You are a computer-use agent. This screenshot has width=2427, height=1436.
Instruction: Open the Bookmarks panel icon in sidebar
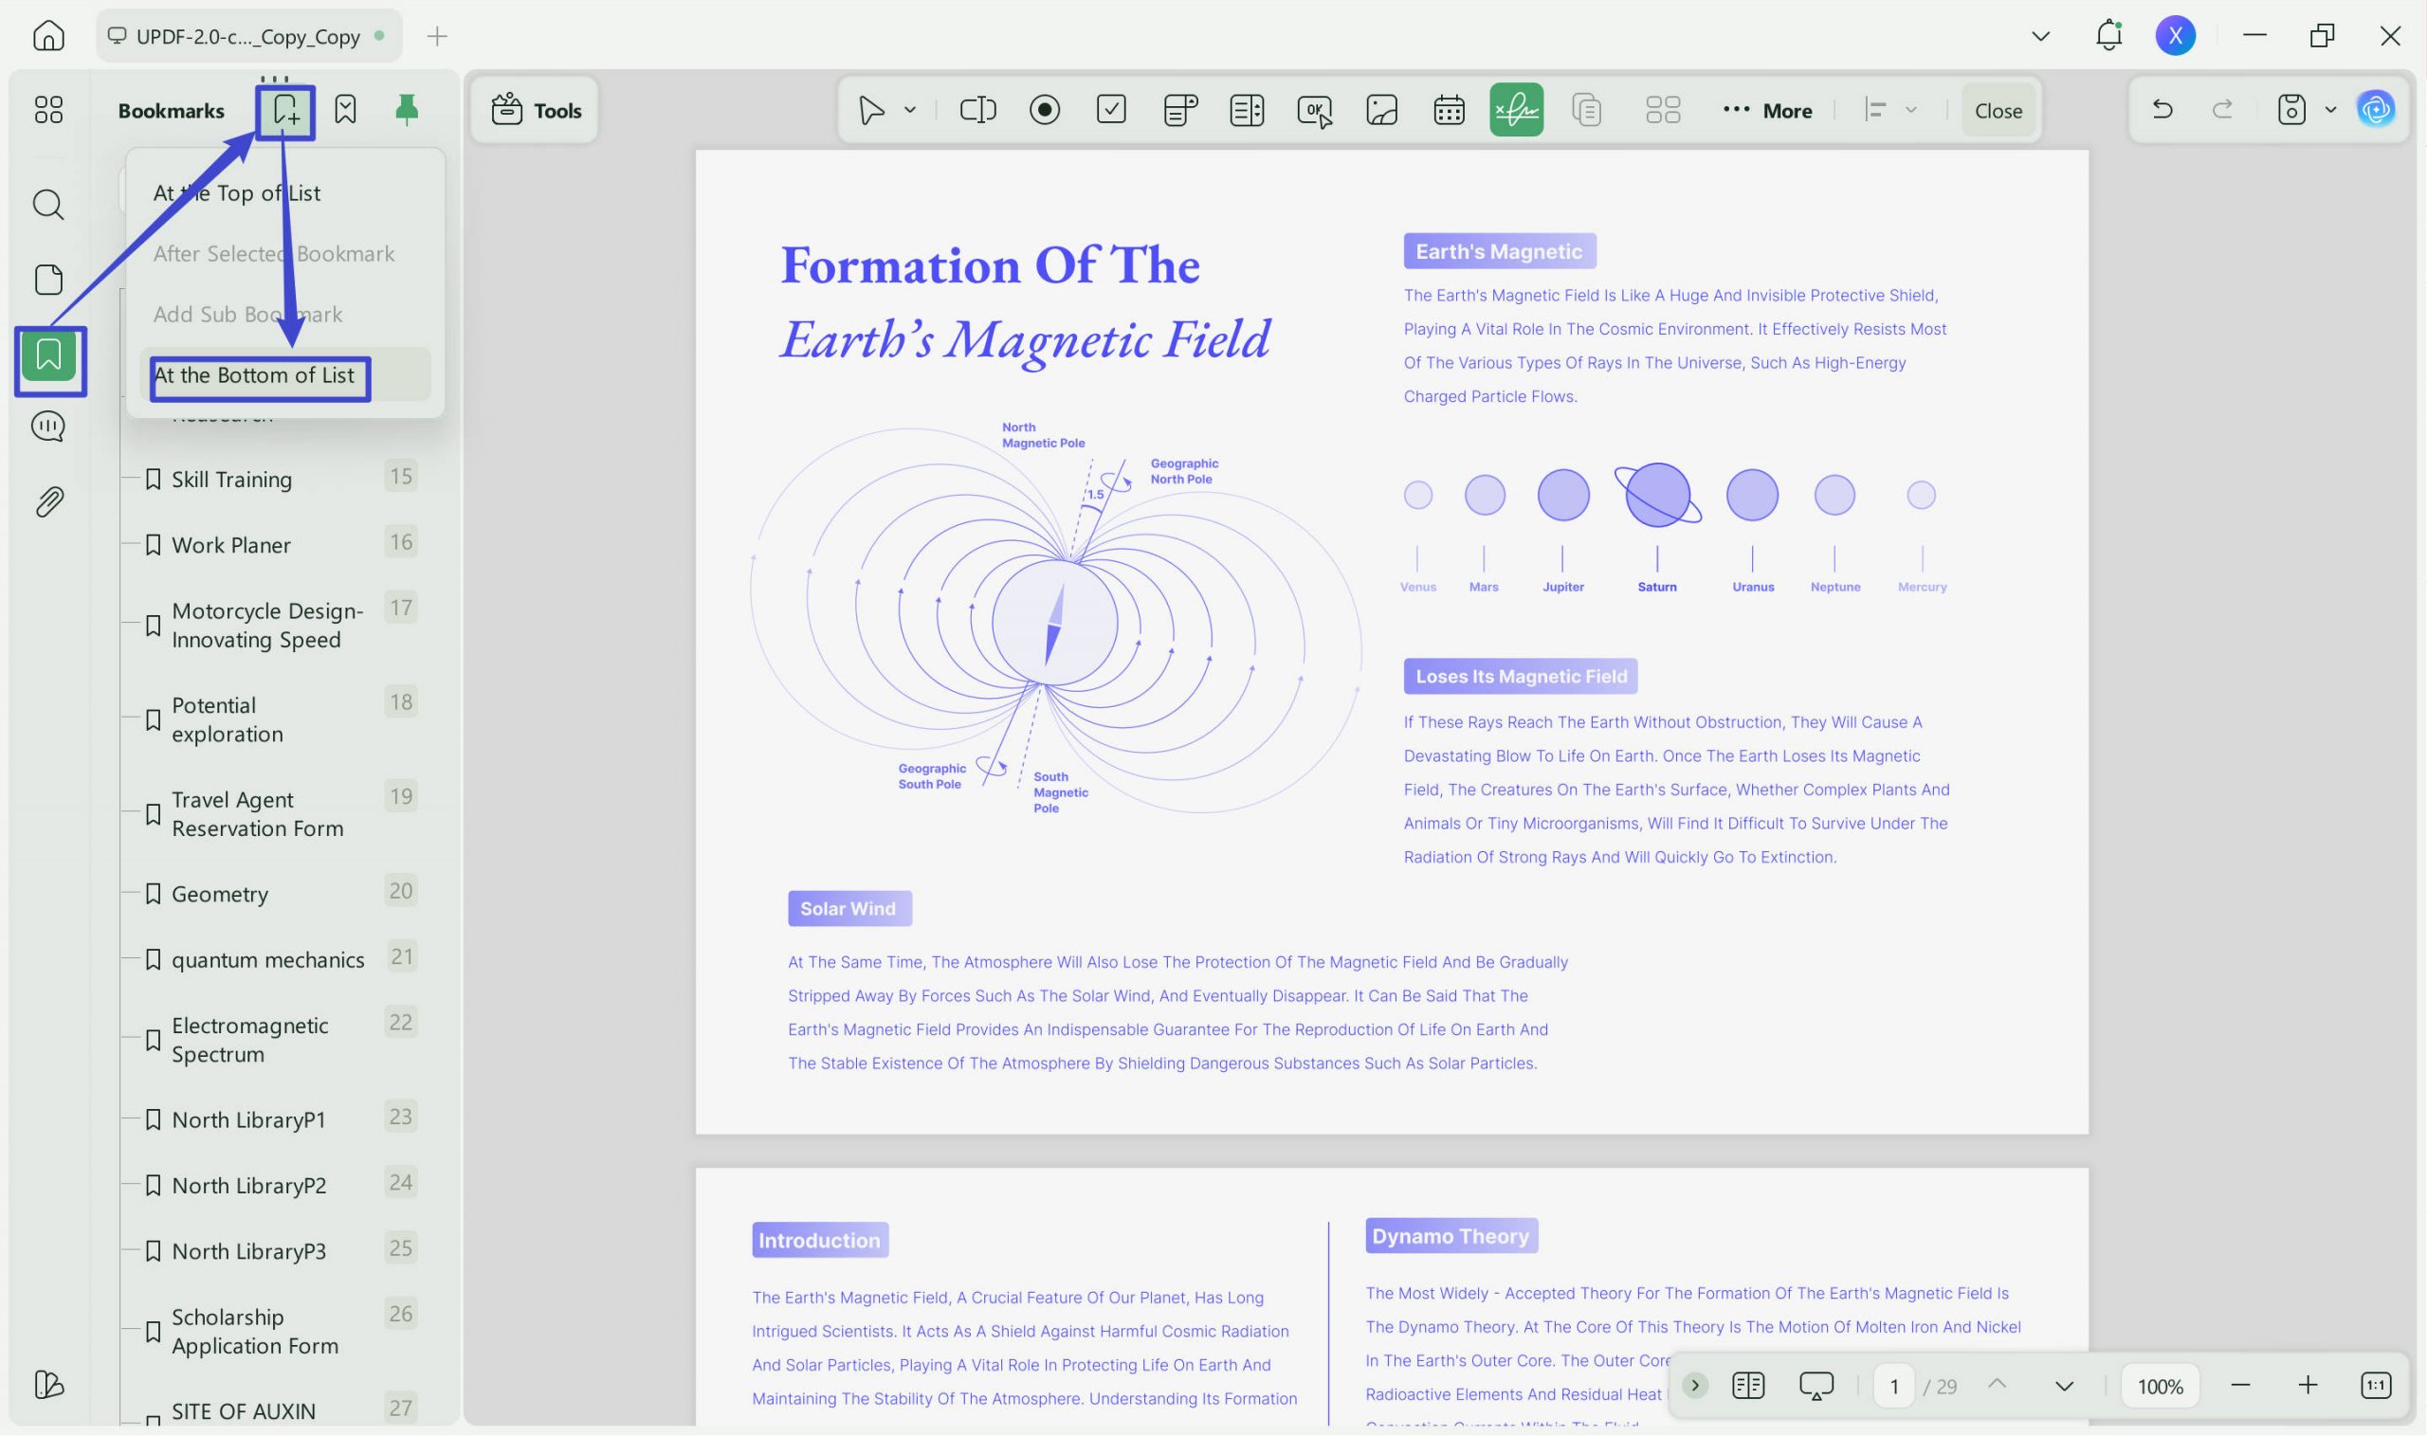point(49,355)
